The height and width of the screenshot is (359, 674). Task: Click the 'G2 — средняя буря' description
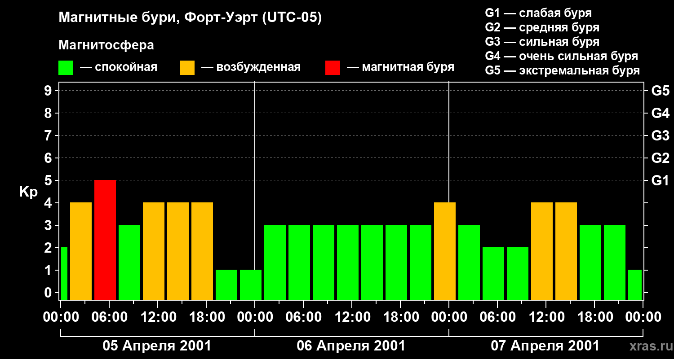[x=542, y=27]
